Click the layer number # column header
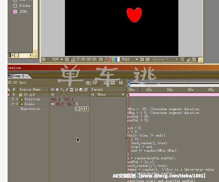This screenshot has height=182, width=219. point(14,89)
